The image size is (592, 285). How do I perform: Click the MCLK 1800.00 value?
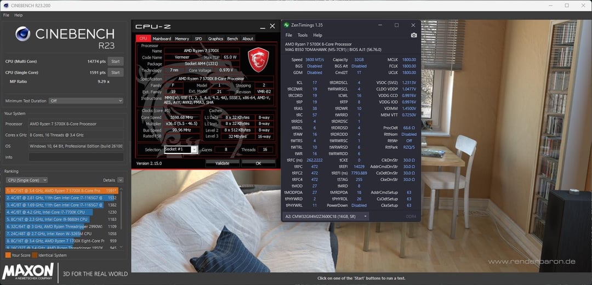[x=409, y=60]
